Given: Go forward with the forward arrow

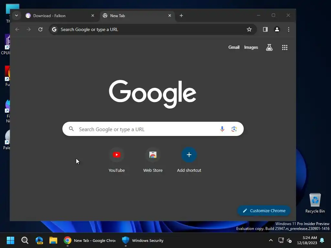Looking at the screenshot, I should [x=29, y=29].
